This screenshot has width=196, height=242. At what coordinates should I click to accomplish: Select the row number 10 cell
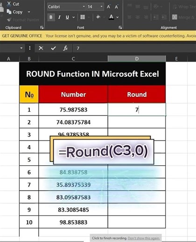point(29,222)
